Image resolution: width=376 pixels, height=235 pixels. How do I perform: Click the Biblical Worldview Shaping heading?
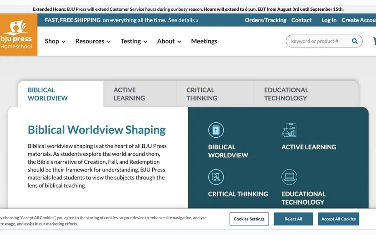[x=97, y=130]
